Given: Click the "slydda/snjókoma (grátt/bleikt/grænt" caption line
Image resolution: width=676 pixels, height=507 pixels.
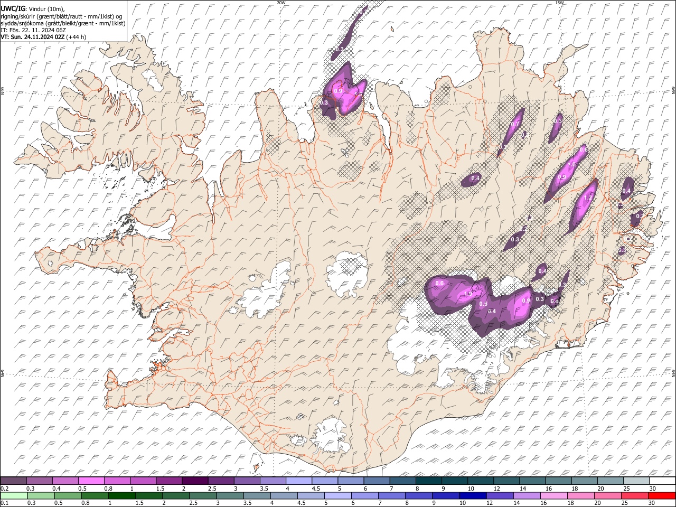Looking at the screenshot, I should pyautogui.click(x=63, y=23).
